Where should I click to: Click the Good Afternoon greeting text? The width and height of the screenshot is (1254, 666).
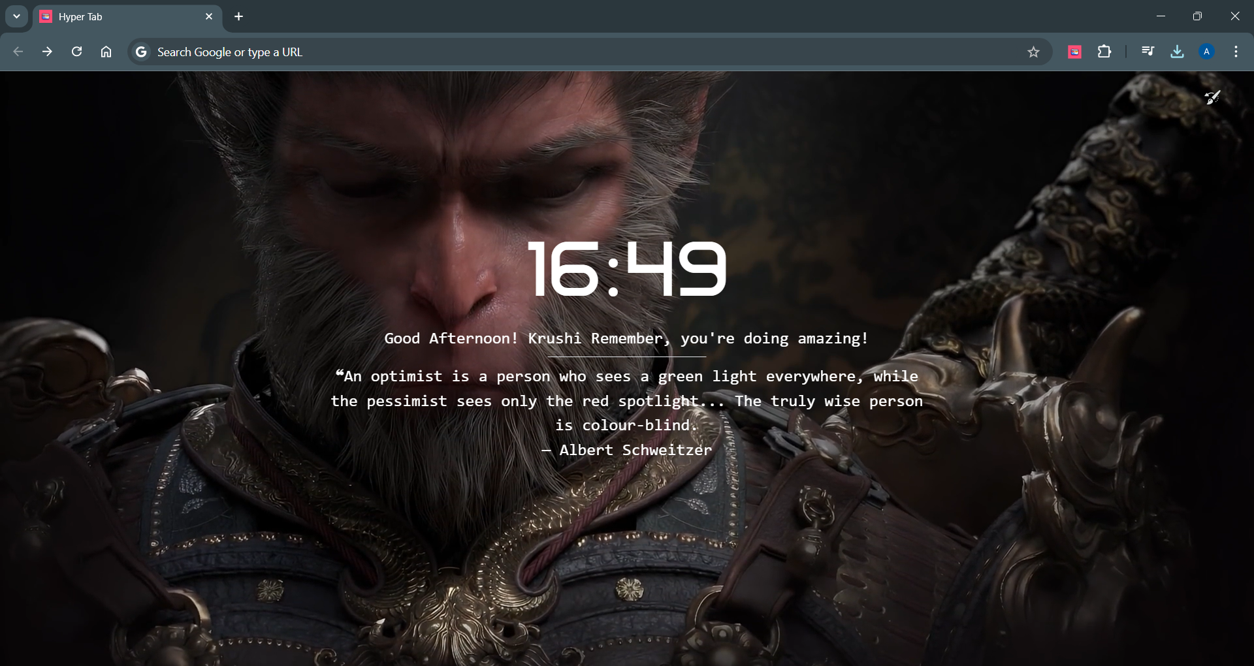pos(626,338)
